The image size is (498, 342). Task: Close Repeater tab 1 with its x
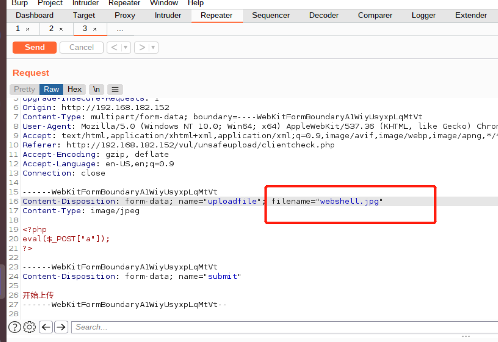[27, 29]
